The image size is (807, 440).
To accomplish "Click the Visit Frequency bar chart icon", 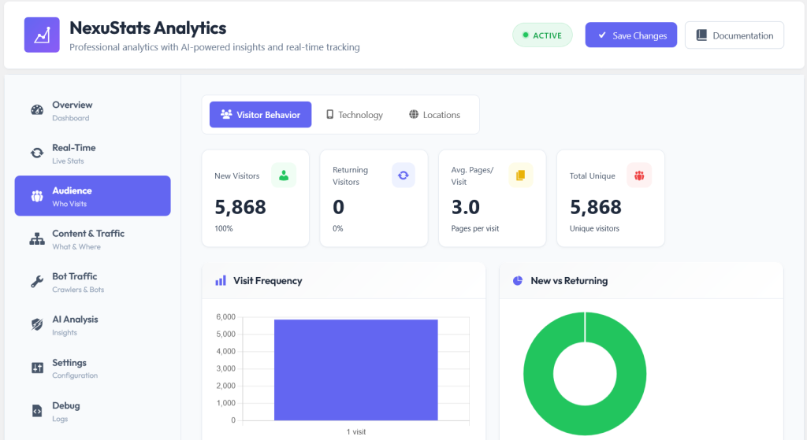I will pyautogui.click(x=221, y=281).
